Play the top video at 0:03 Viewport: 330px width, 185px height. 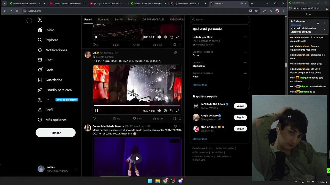click(96, 37)
